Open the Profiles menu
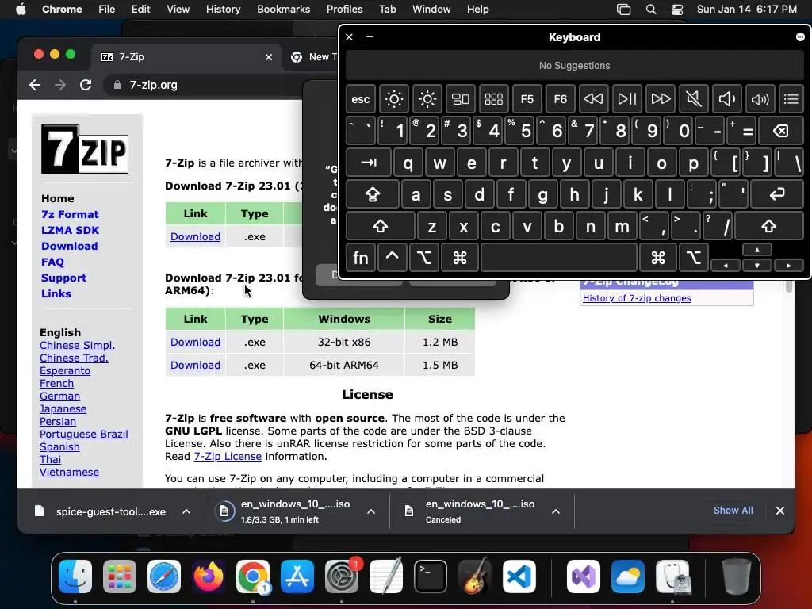This screenshot has height=609, width=812. click(344, 9)
